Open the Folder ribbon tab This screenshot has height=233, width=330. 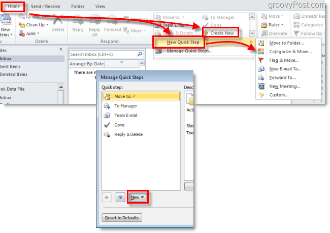[78, 6]
